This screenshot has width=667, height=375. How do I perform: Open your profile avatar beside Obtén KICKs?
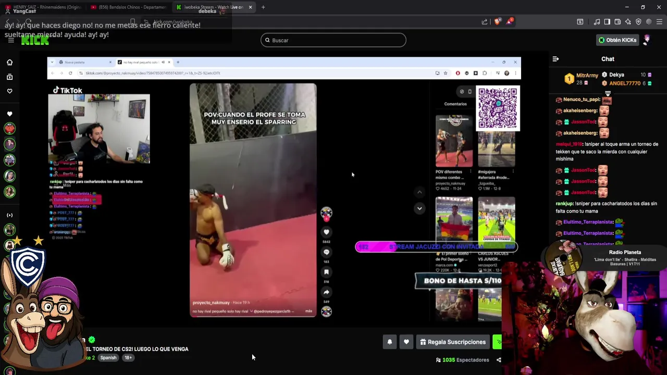pos(647,40)
